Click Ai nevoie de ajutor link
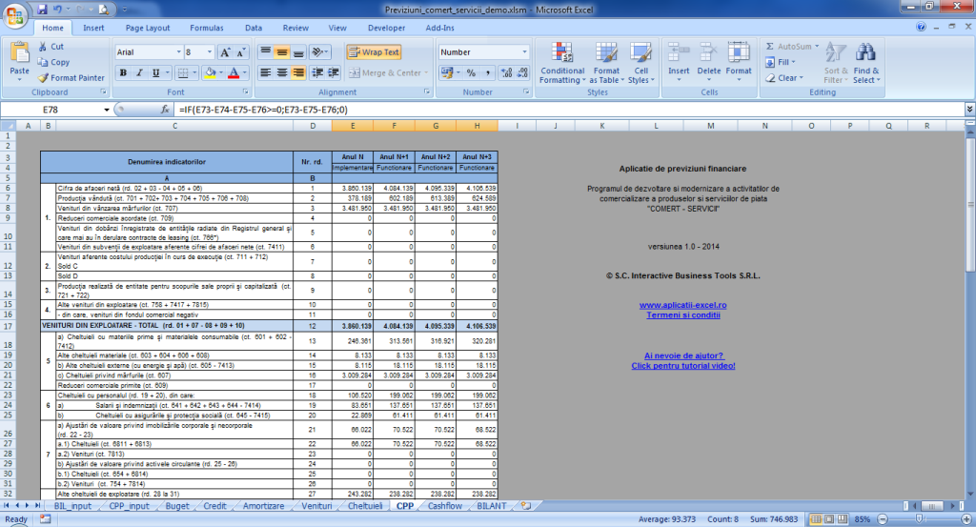The image size is (976, 527). pyautogui.click(x=683, y=355)
